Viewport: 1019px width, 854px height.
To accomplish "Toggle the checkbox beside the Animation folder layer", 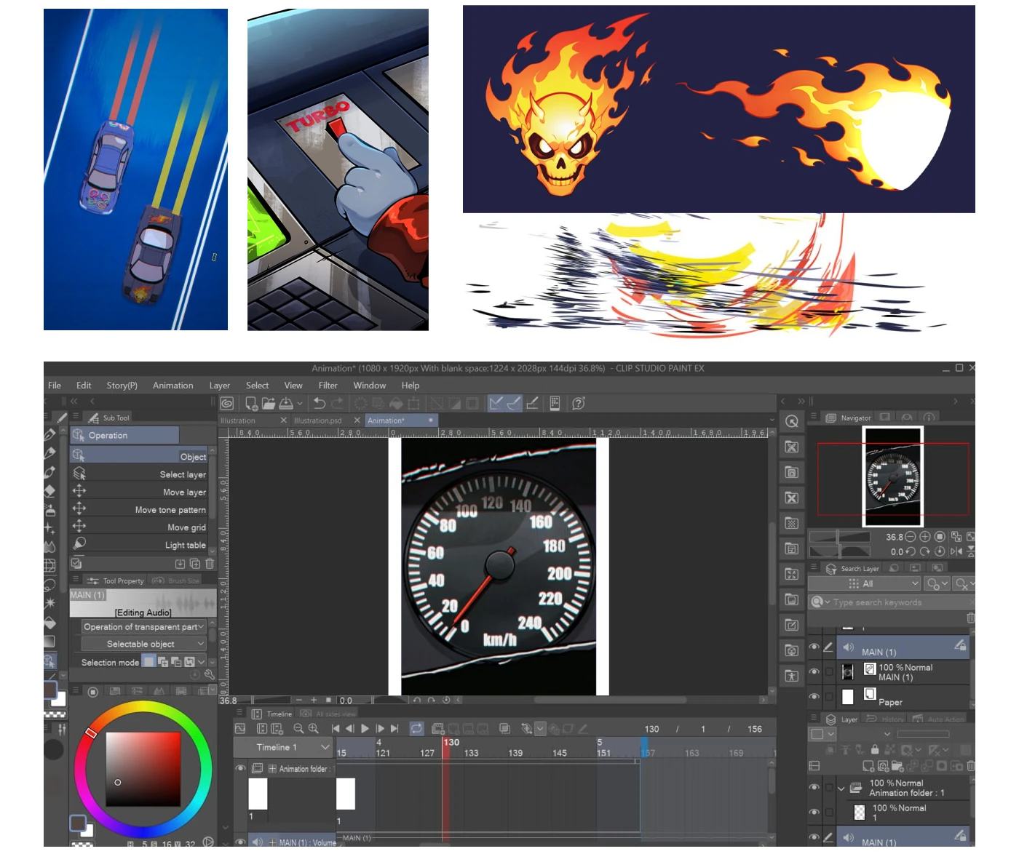I will [x=828, y=788].
